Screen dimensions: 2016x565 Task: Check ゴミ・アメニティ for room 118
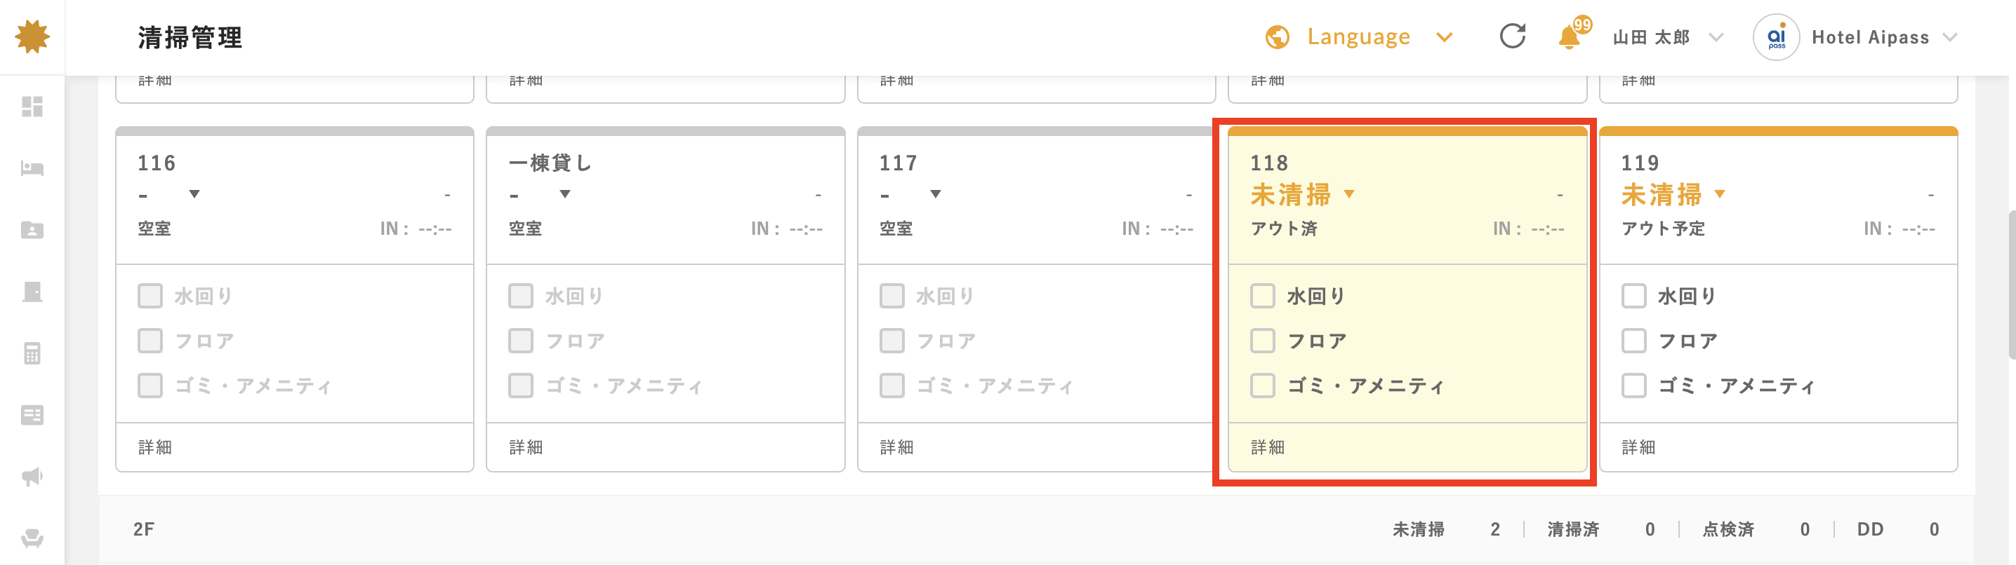coord(1262,386)
